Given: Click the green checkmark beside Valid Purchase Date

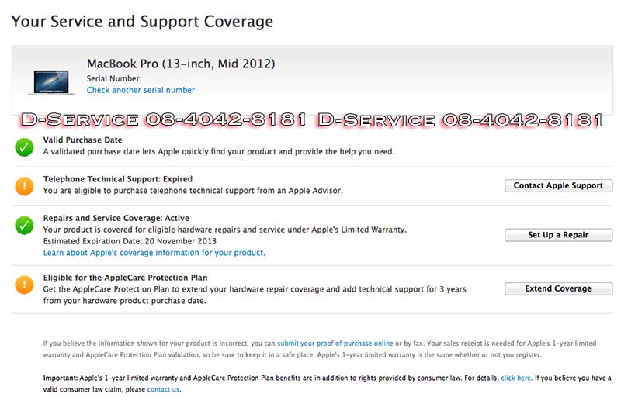Looking at the screenshot, I should (24, 146).
